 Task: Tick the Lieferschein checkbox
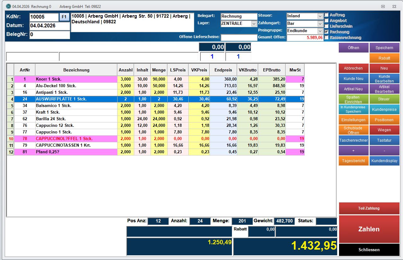(x=326, y=26)
